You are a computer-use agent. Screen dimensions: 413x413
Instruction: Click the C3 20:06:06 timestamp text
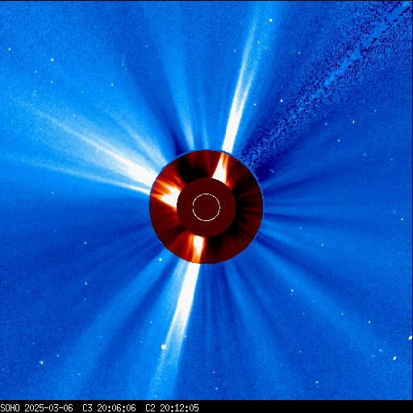pyautogui.click(x=109, y=408)
